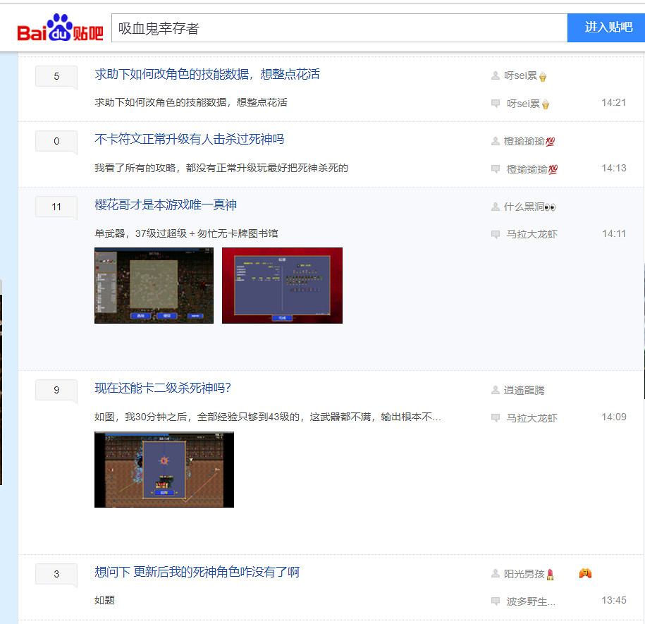
Task: Click the person icon beside 橙瑜瑜瑜
Action: pyautogui.click(x=496, y=140)
